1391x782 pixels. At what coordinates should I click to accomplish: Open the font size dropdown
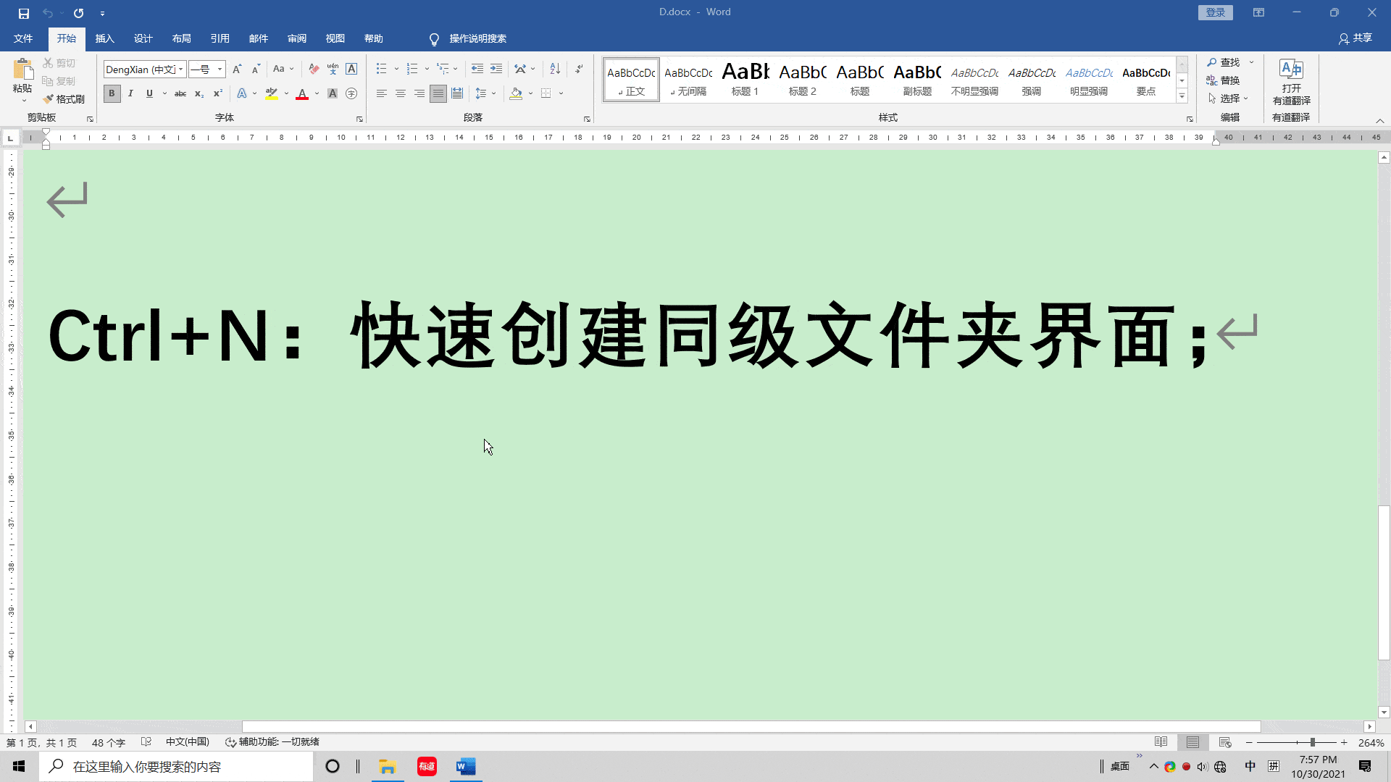pyautogui.click(x=220, y=70)
